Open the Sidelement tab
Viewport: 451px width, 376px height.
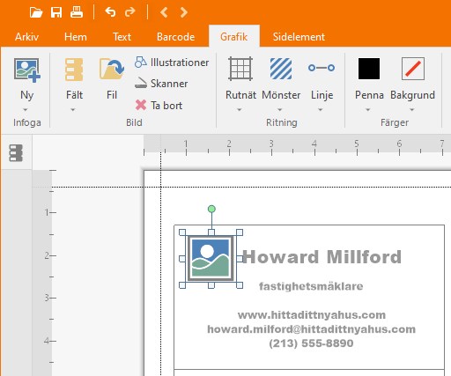pyautogui.click(x=299, y=37)
